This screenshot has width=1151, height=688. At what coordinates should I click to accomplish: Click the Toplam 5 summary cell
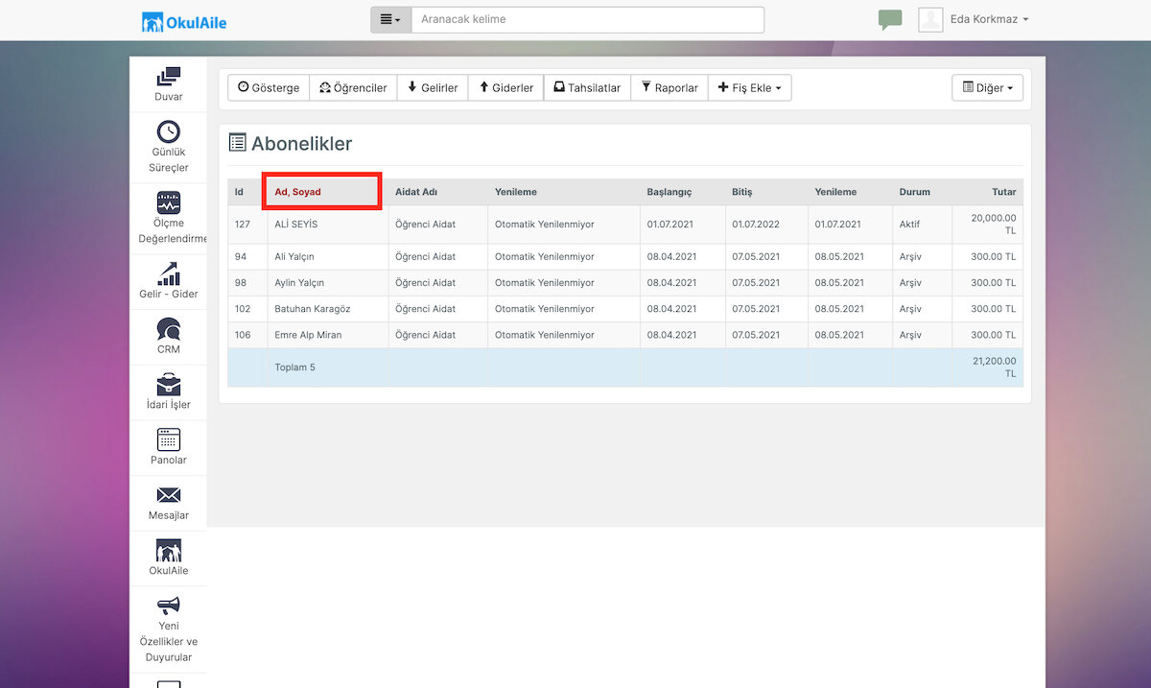[295, 368]
